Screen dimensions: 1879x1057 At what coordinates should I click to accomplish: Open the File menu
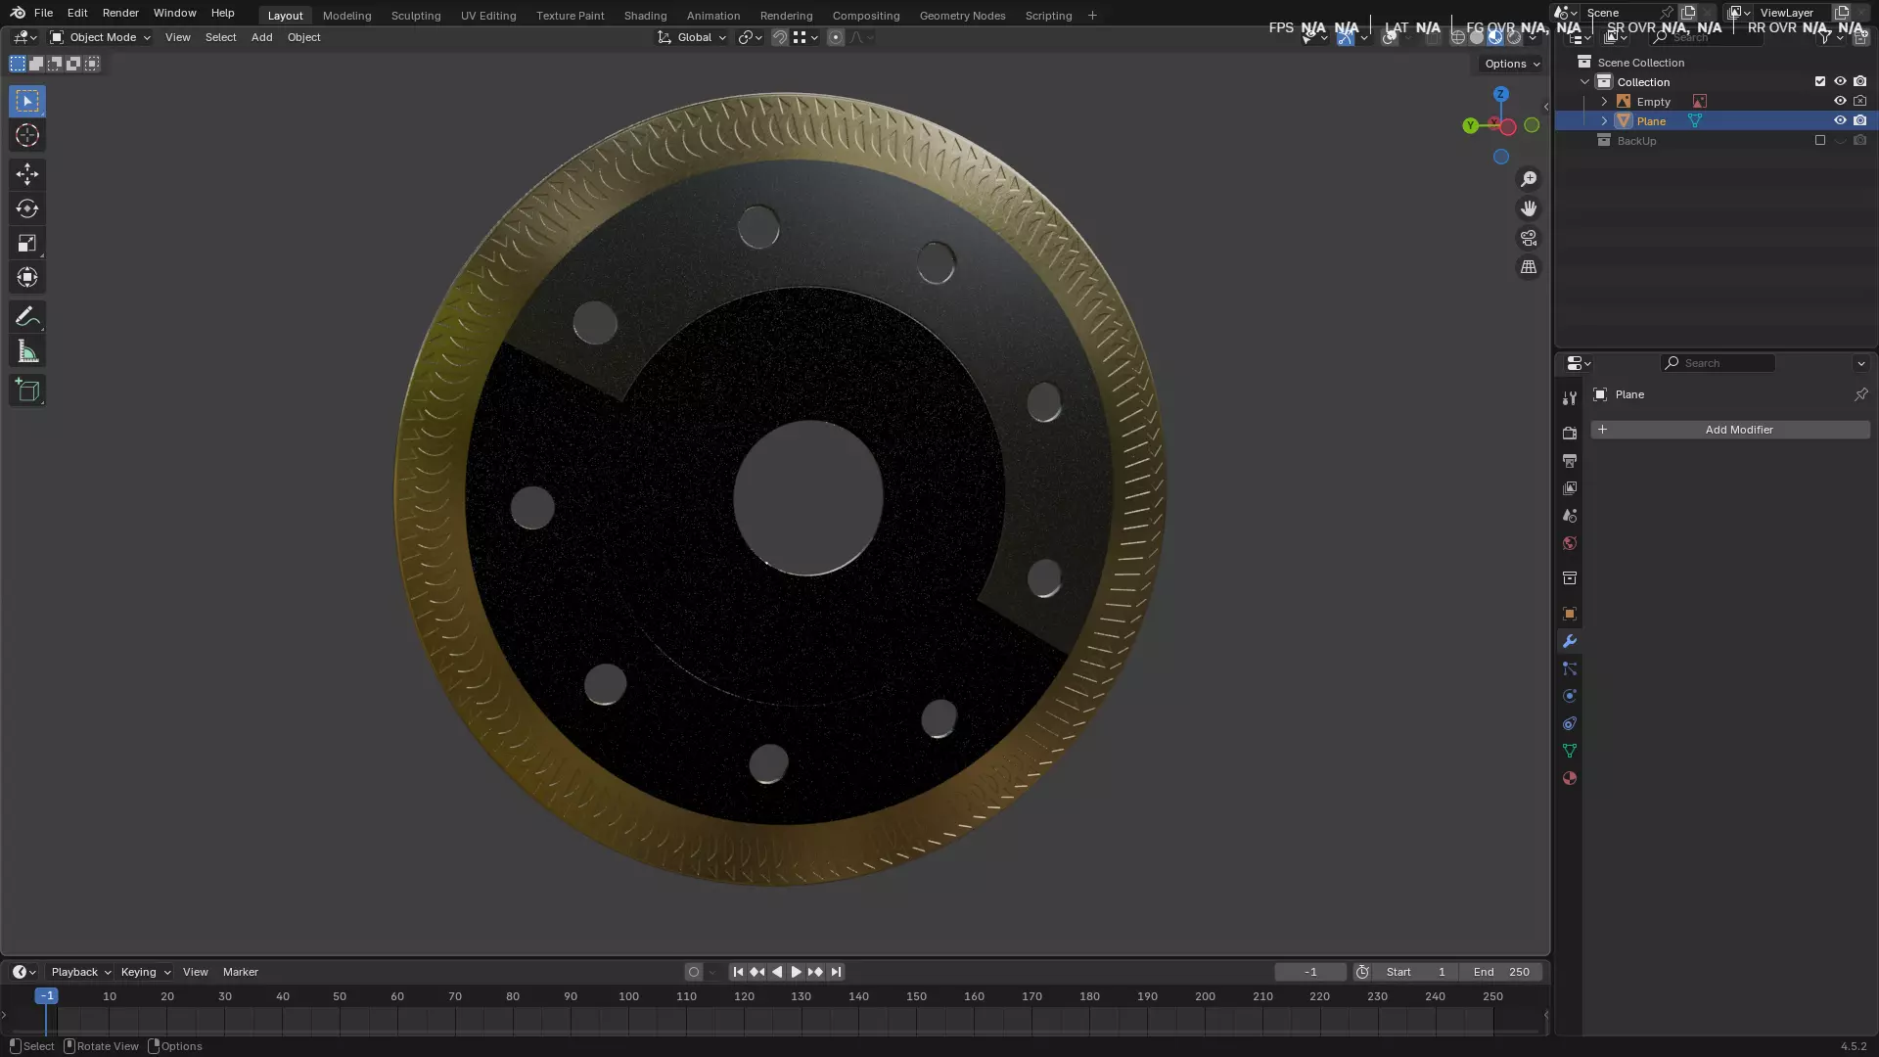coord(43,13)
